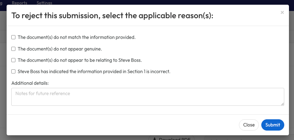Viewport: 294px width, 140px height.
Task: Open the Reports menu in the top bar
Action: [19, 3]
